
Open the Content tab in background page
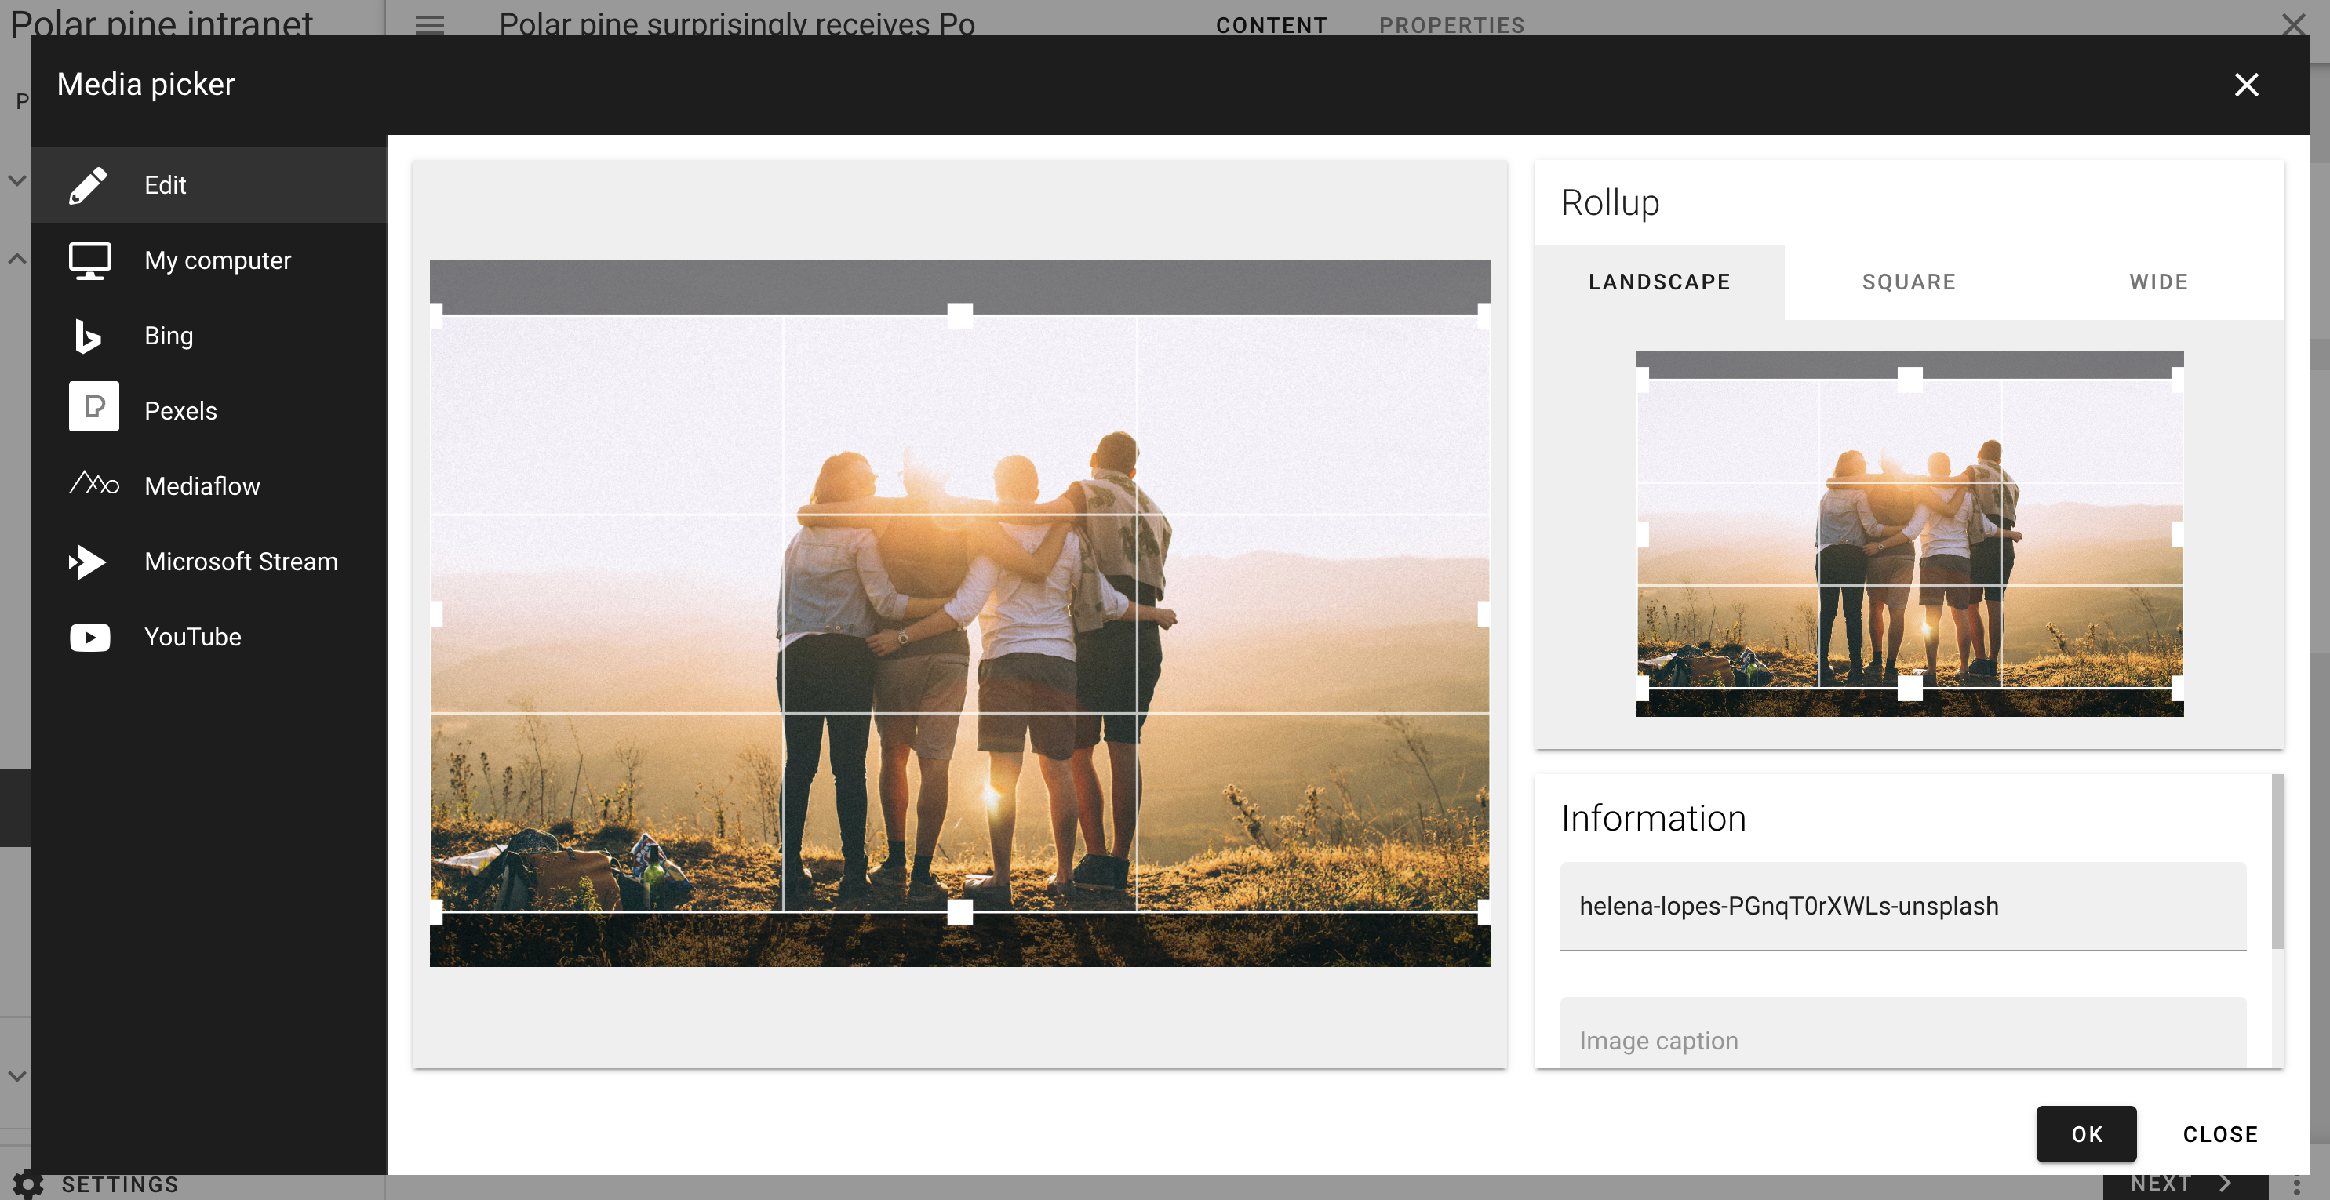(1272, 25)
